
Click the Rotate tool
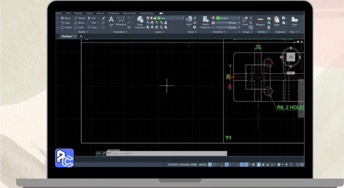(80, 18)
